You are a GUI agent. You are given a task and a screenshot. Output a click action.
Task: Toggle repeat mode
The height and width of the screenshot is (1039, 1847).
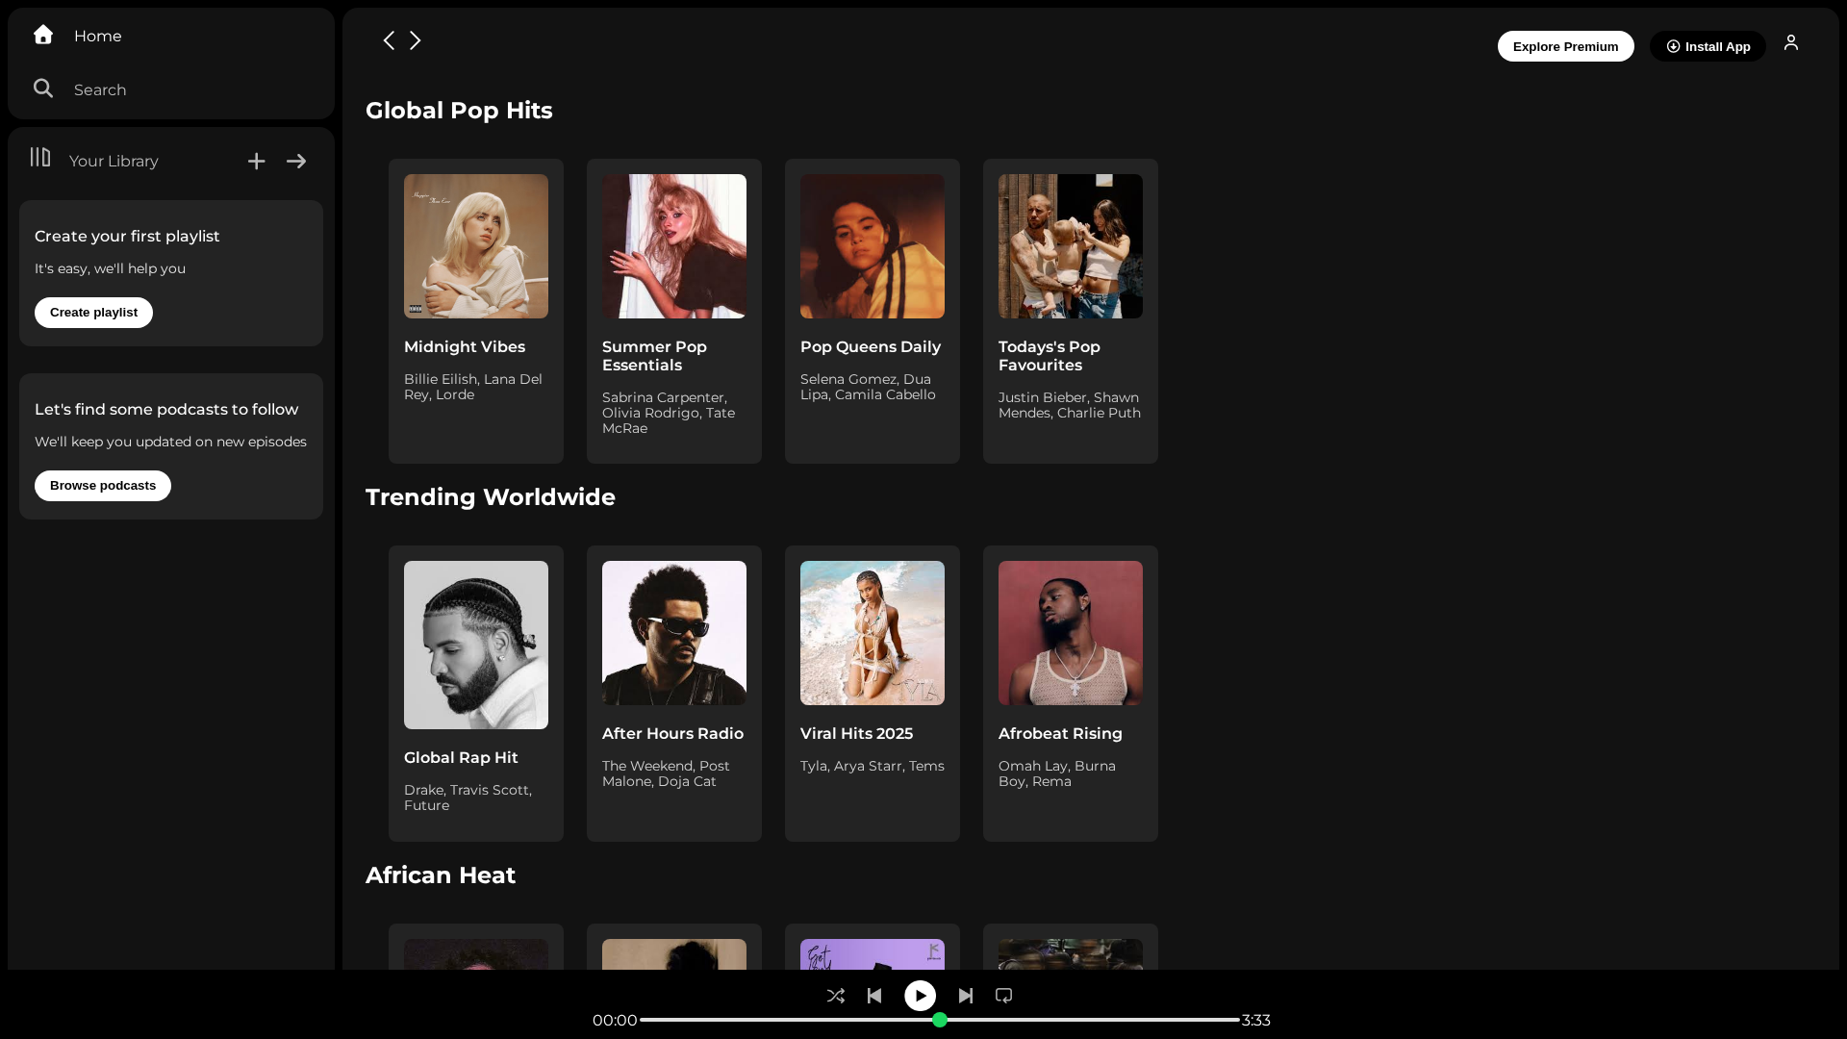point(1004,996)
